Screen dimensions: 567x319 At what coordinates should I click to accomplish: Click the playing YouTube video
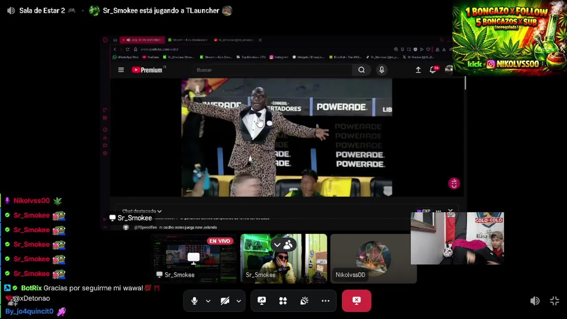point(287,137)
